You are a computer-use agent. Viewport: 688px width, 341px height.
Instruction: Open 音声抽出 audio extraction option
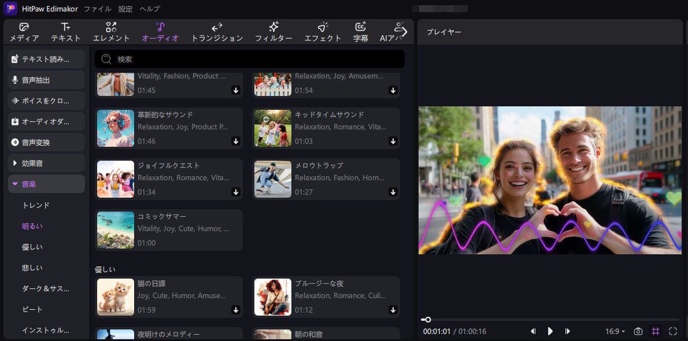(x=46, y=80)
